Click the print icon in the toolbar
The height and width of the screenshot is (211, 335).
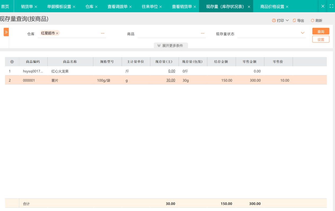pyautogui.click(x=274, y=20)
